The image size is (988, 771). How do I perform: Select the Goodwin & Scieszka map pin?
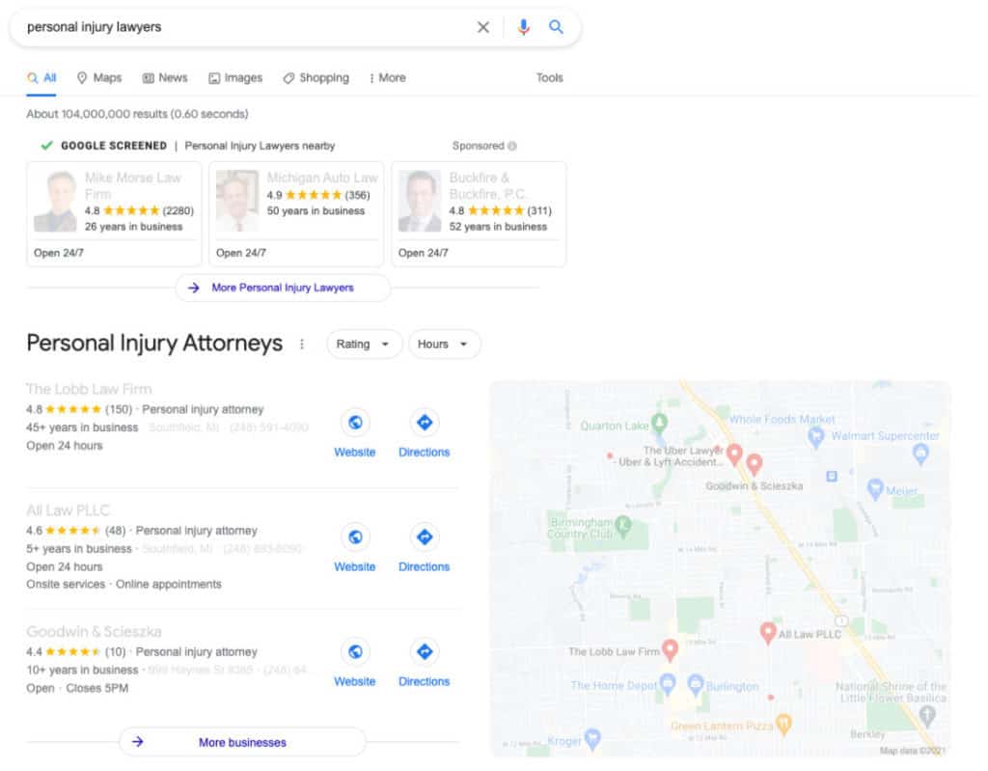tap(755, 464)
